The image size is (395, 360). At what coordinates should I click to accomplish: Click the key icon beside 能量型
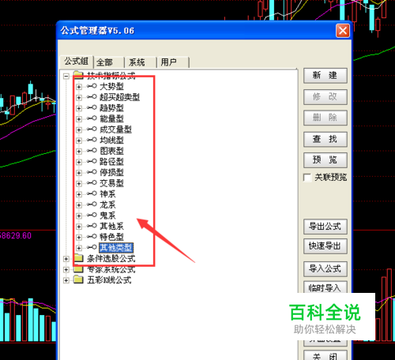tap(92, 118)
